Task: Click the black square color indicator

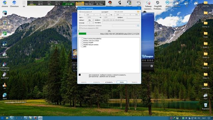Action: pos(80,75)
